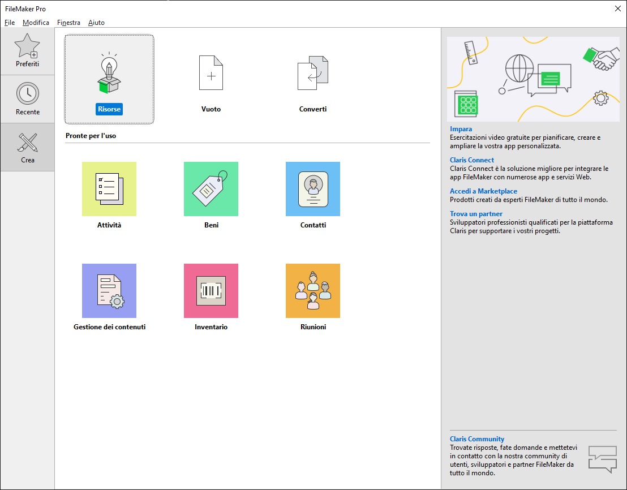
Task: Open the Claris Connect link
Action: coord(472,160)
